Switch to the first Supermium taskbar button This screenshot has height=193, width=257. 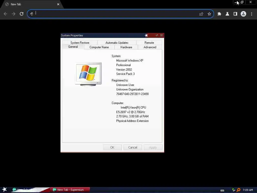30,190
